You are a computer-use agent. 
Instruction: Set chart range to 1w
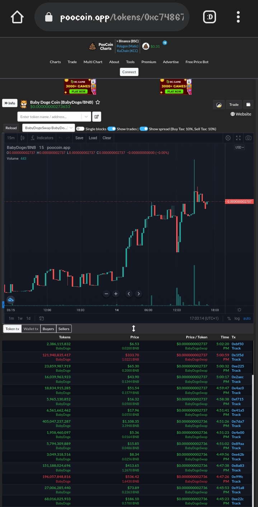[20, 318]
